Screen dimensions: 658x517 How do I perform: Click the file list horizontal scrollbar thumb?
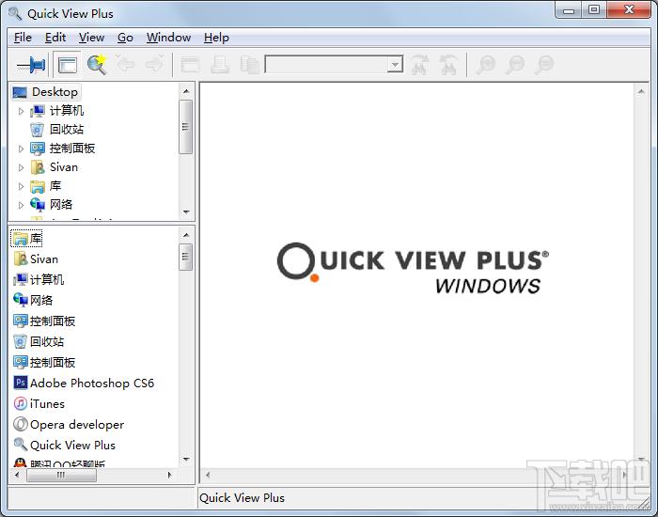(x=61, y=475)
